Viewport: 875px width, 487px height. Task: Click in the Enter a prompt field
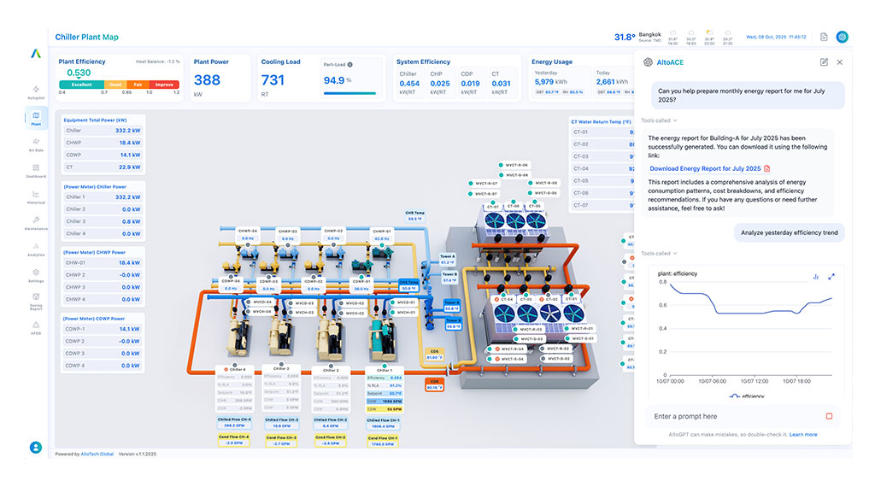click(731, 416)
